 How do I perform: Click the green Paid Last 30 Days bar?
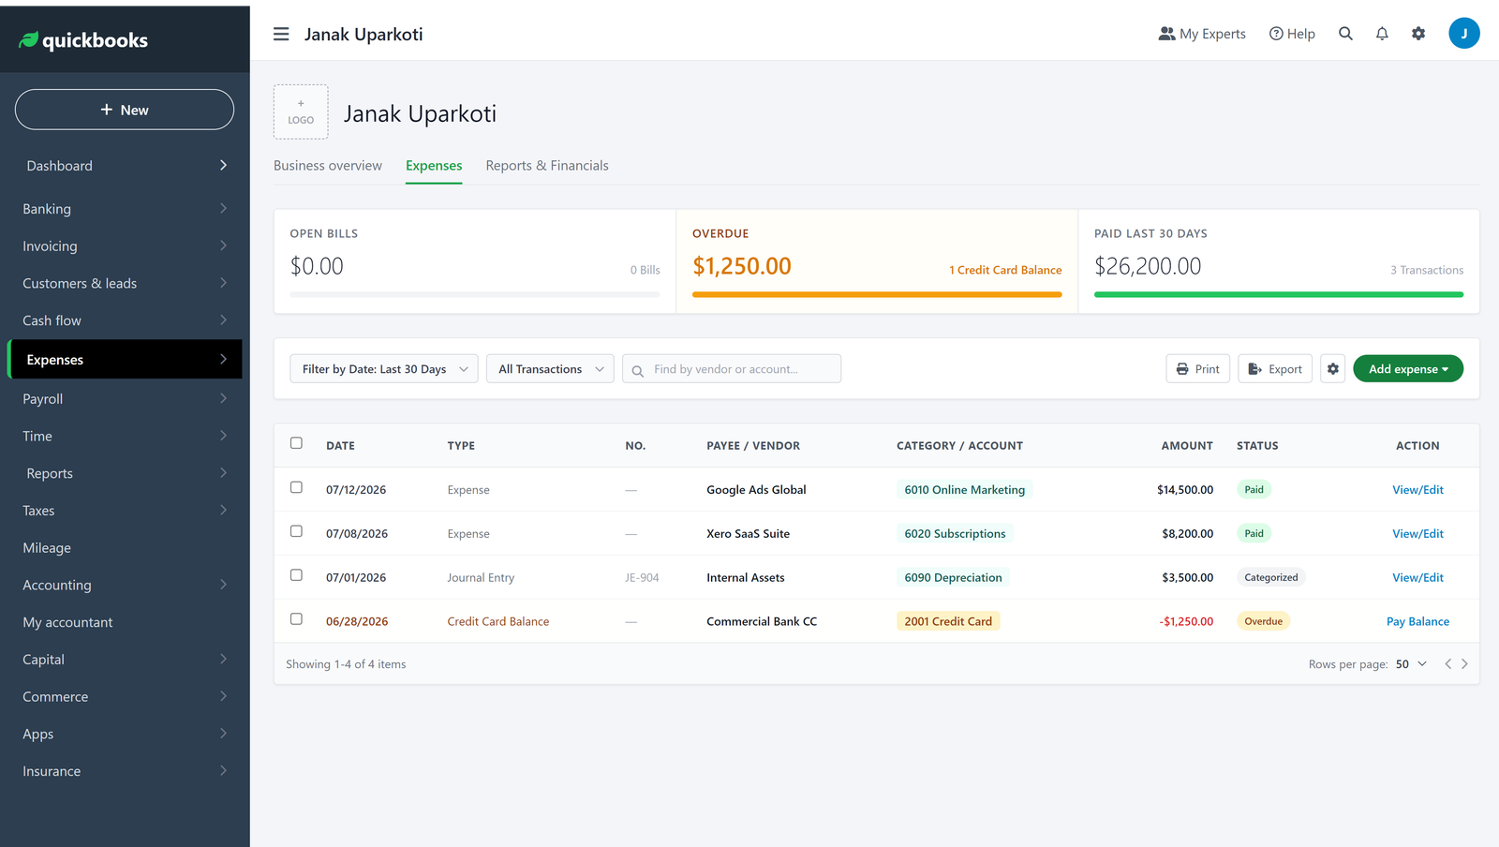pos(1279,295)
